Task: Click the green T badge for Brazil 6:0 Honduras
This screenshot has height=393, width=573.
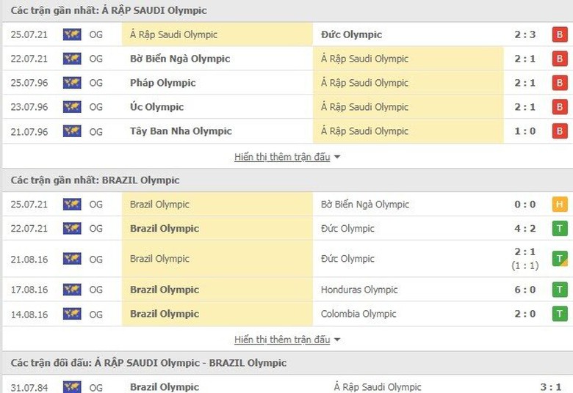Action: click(561, 290)
